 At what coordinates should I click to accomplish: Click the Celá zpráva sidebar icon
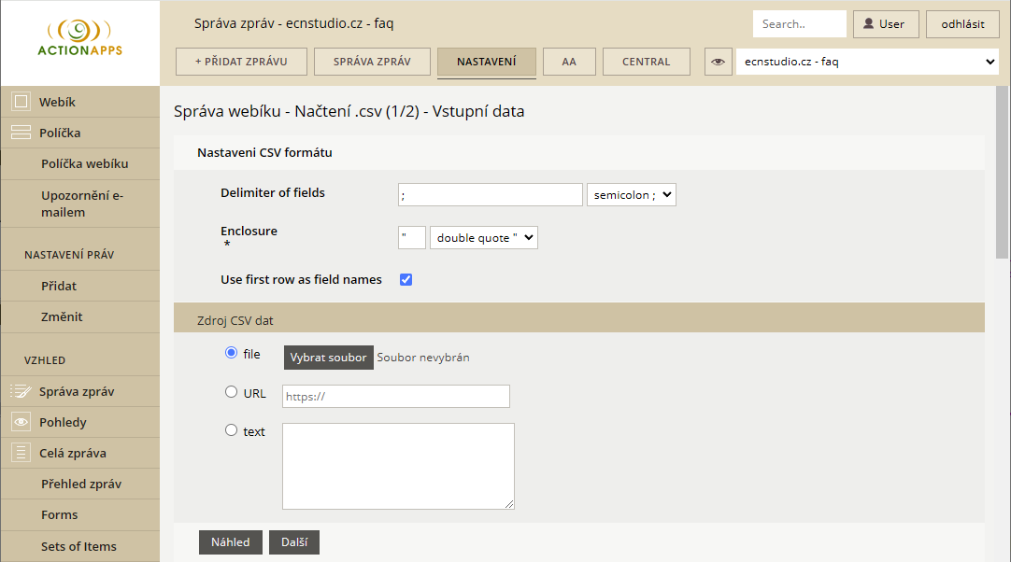coord(21,454)
